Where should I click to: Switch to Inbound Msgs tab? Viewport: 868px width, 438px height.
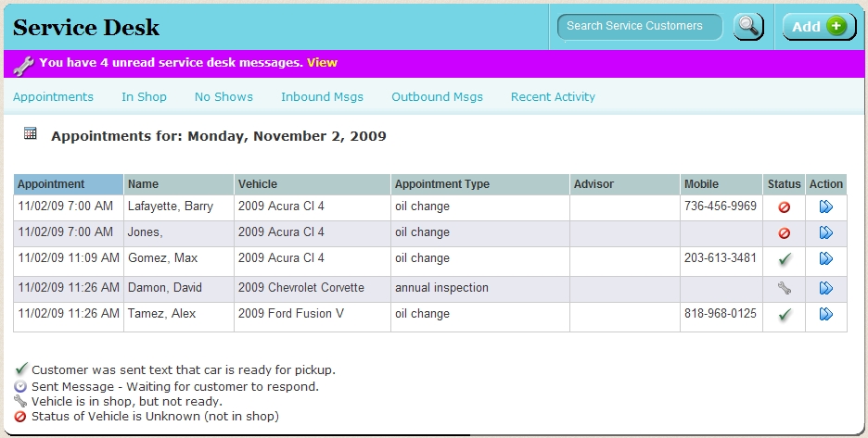coord(322,97)
